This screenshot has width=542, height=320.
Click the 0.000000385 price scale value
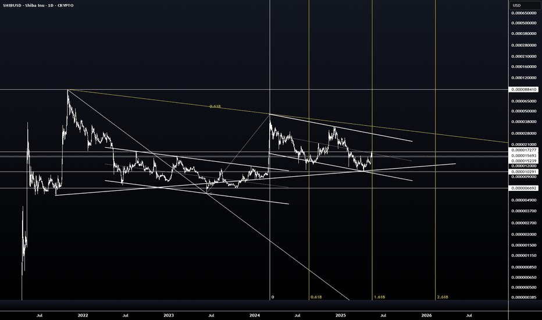523,297
